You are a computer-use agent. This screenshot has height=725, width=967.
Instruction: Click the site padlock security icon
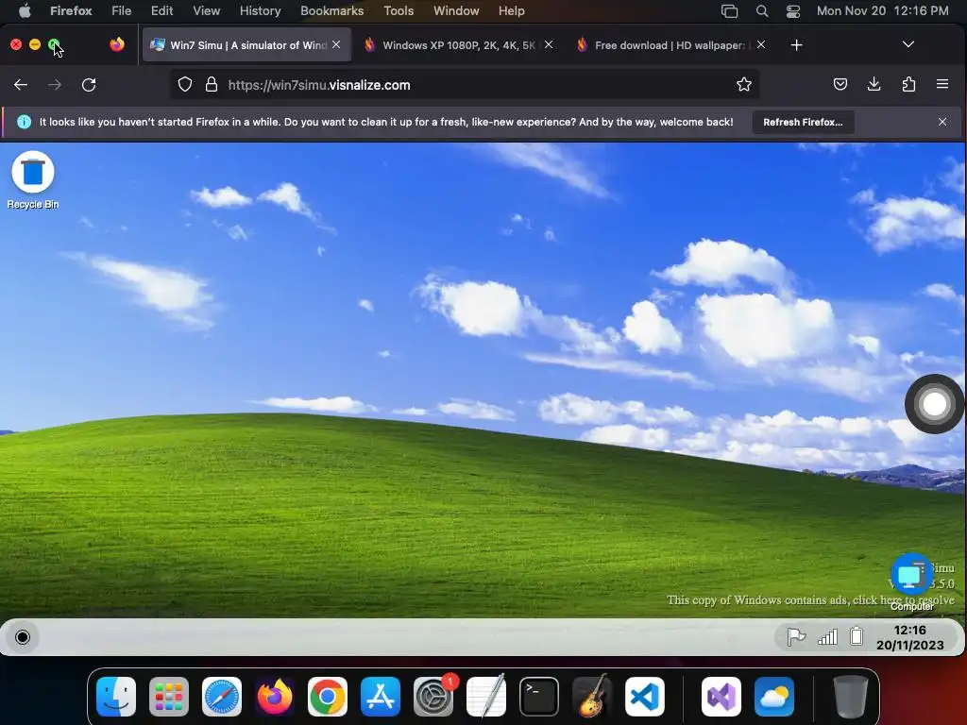pyautogui.click(x=212, y=84)
